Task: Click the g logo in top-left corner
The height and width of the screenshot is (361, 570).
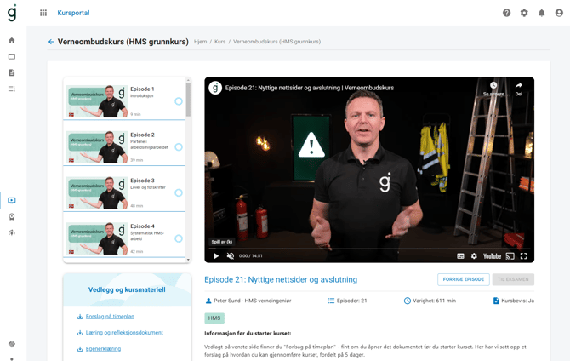Action: (12, 13)
